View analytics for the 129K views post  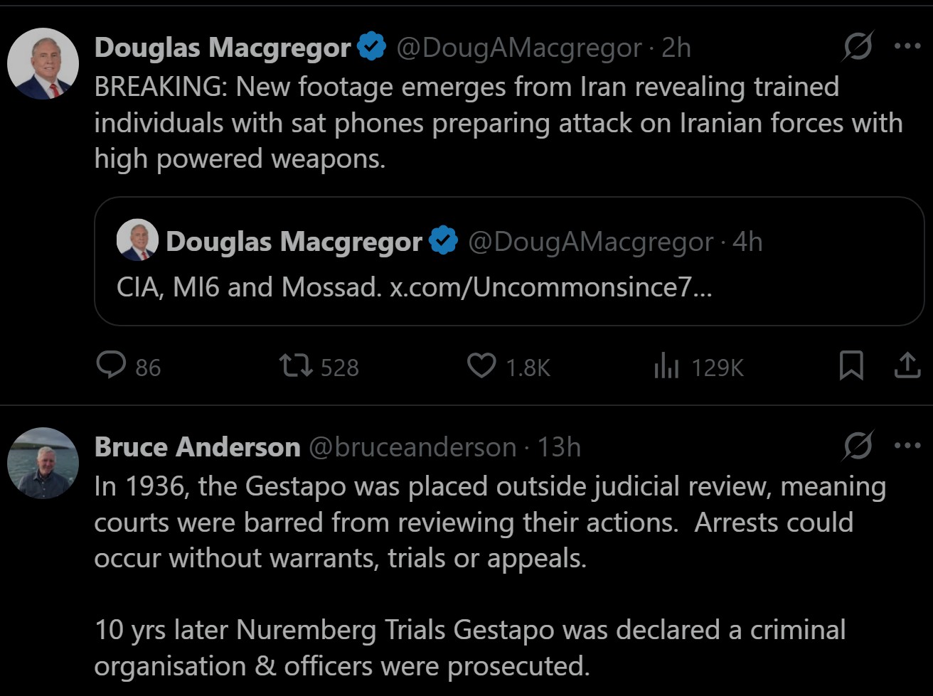click(x=666, y=367)
